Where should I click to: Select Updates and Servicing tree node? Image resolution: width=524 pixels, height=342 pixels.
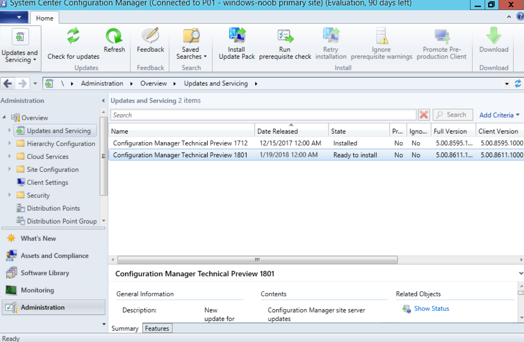coord(55,131)
